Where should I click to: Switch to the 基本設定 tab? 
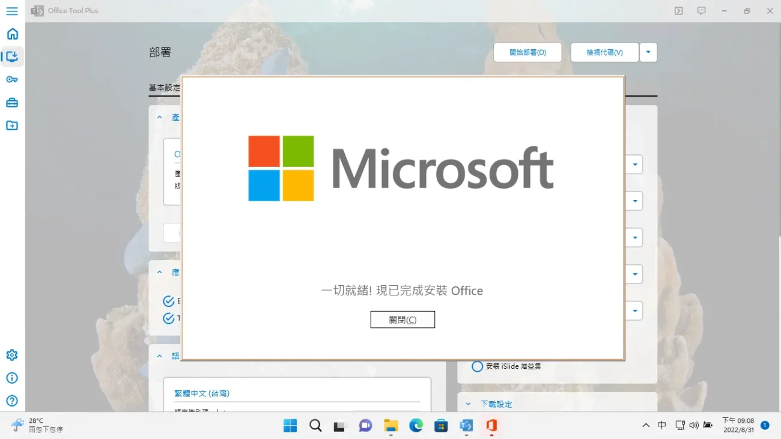[163, 88]
